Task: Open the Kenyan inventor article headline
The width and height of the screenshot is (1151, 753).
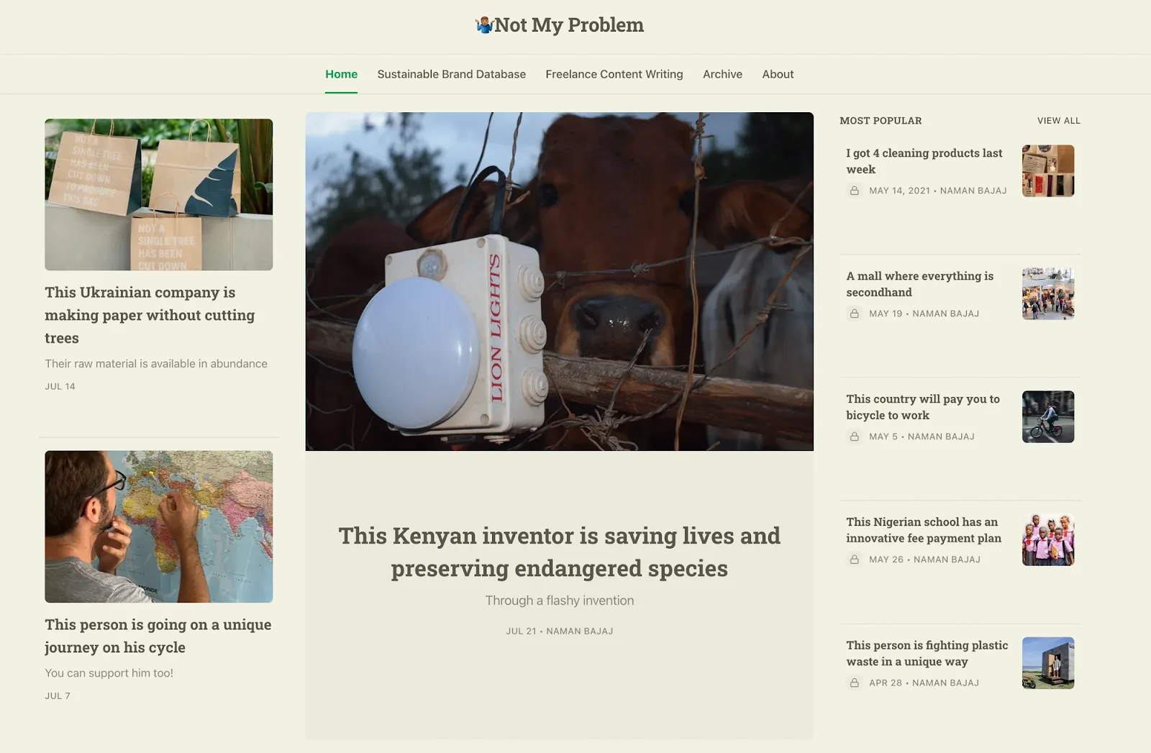Action: [560, 552]
